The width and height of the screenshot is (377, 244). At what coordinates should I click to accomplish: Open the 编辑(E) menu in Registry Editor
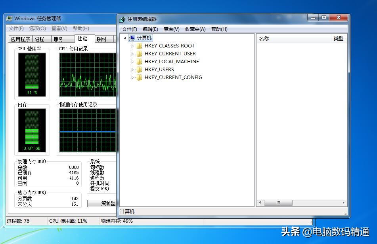tap(150, 29)
